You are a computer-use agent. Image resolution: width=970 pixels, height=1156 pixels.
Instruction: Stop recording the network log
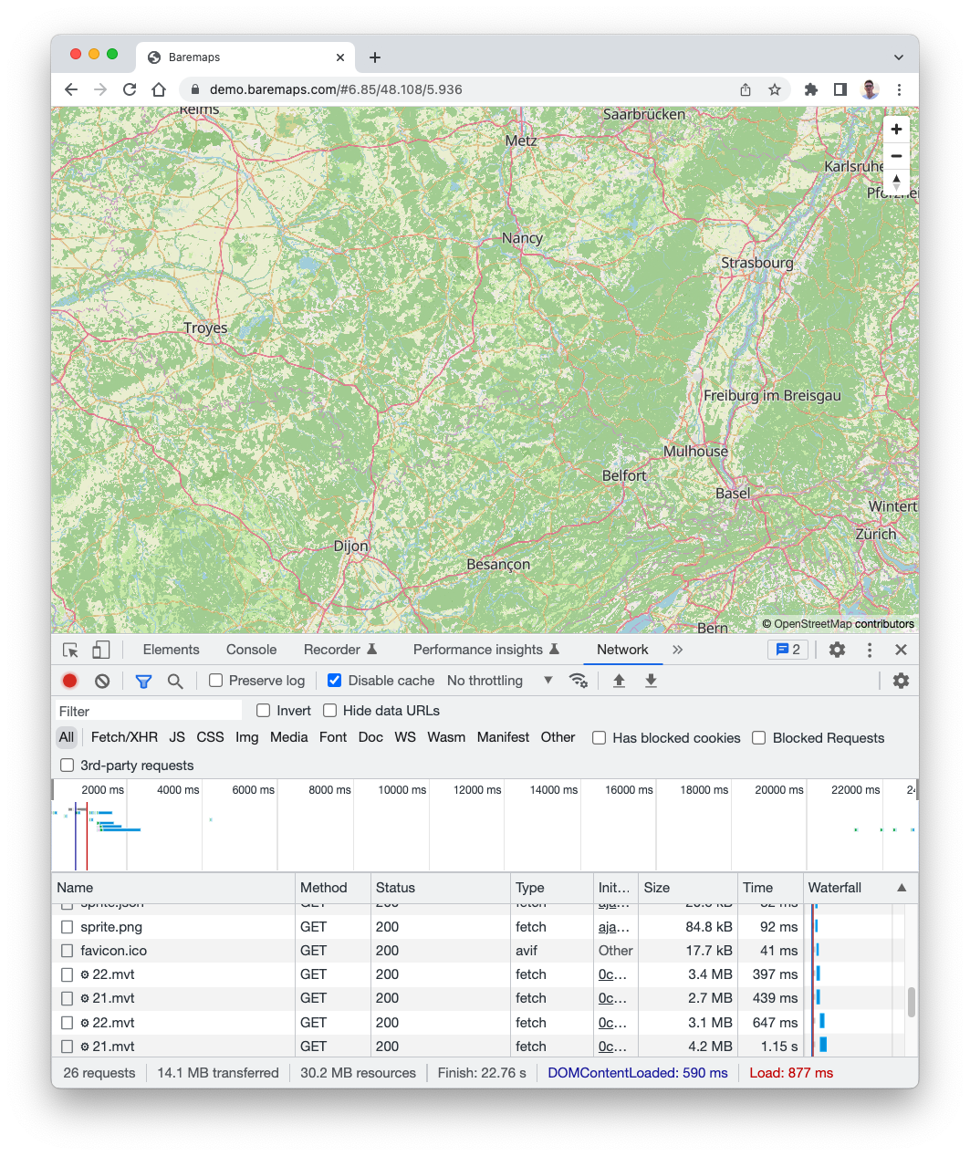(x=69, y=680)
